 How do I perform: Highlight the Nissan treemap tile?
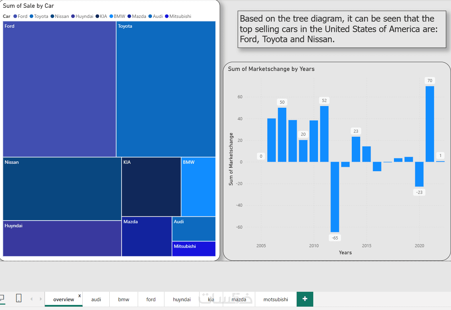click(62, 189)
